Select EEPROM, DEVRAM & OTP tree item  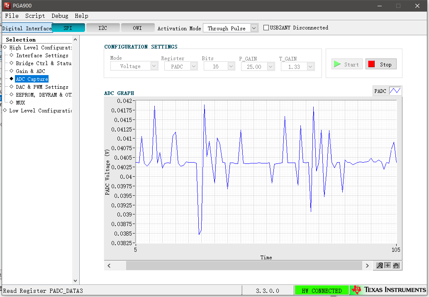pyautogui.click(x=44, y=95)
